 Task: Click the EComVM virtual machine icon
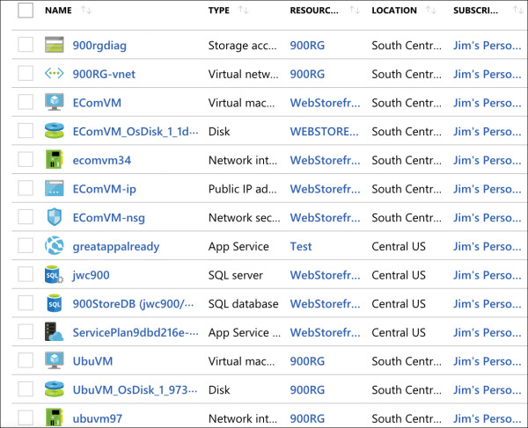tap(55, 102)
